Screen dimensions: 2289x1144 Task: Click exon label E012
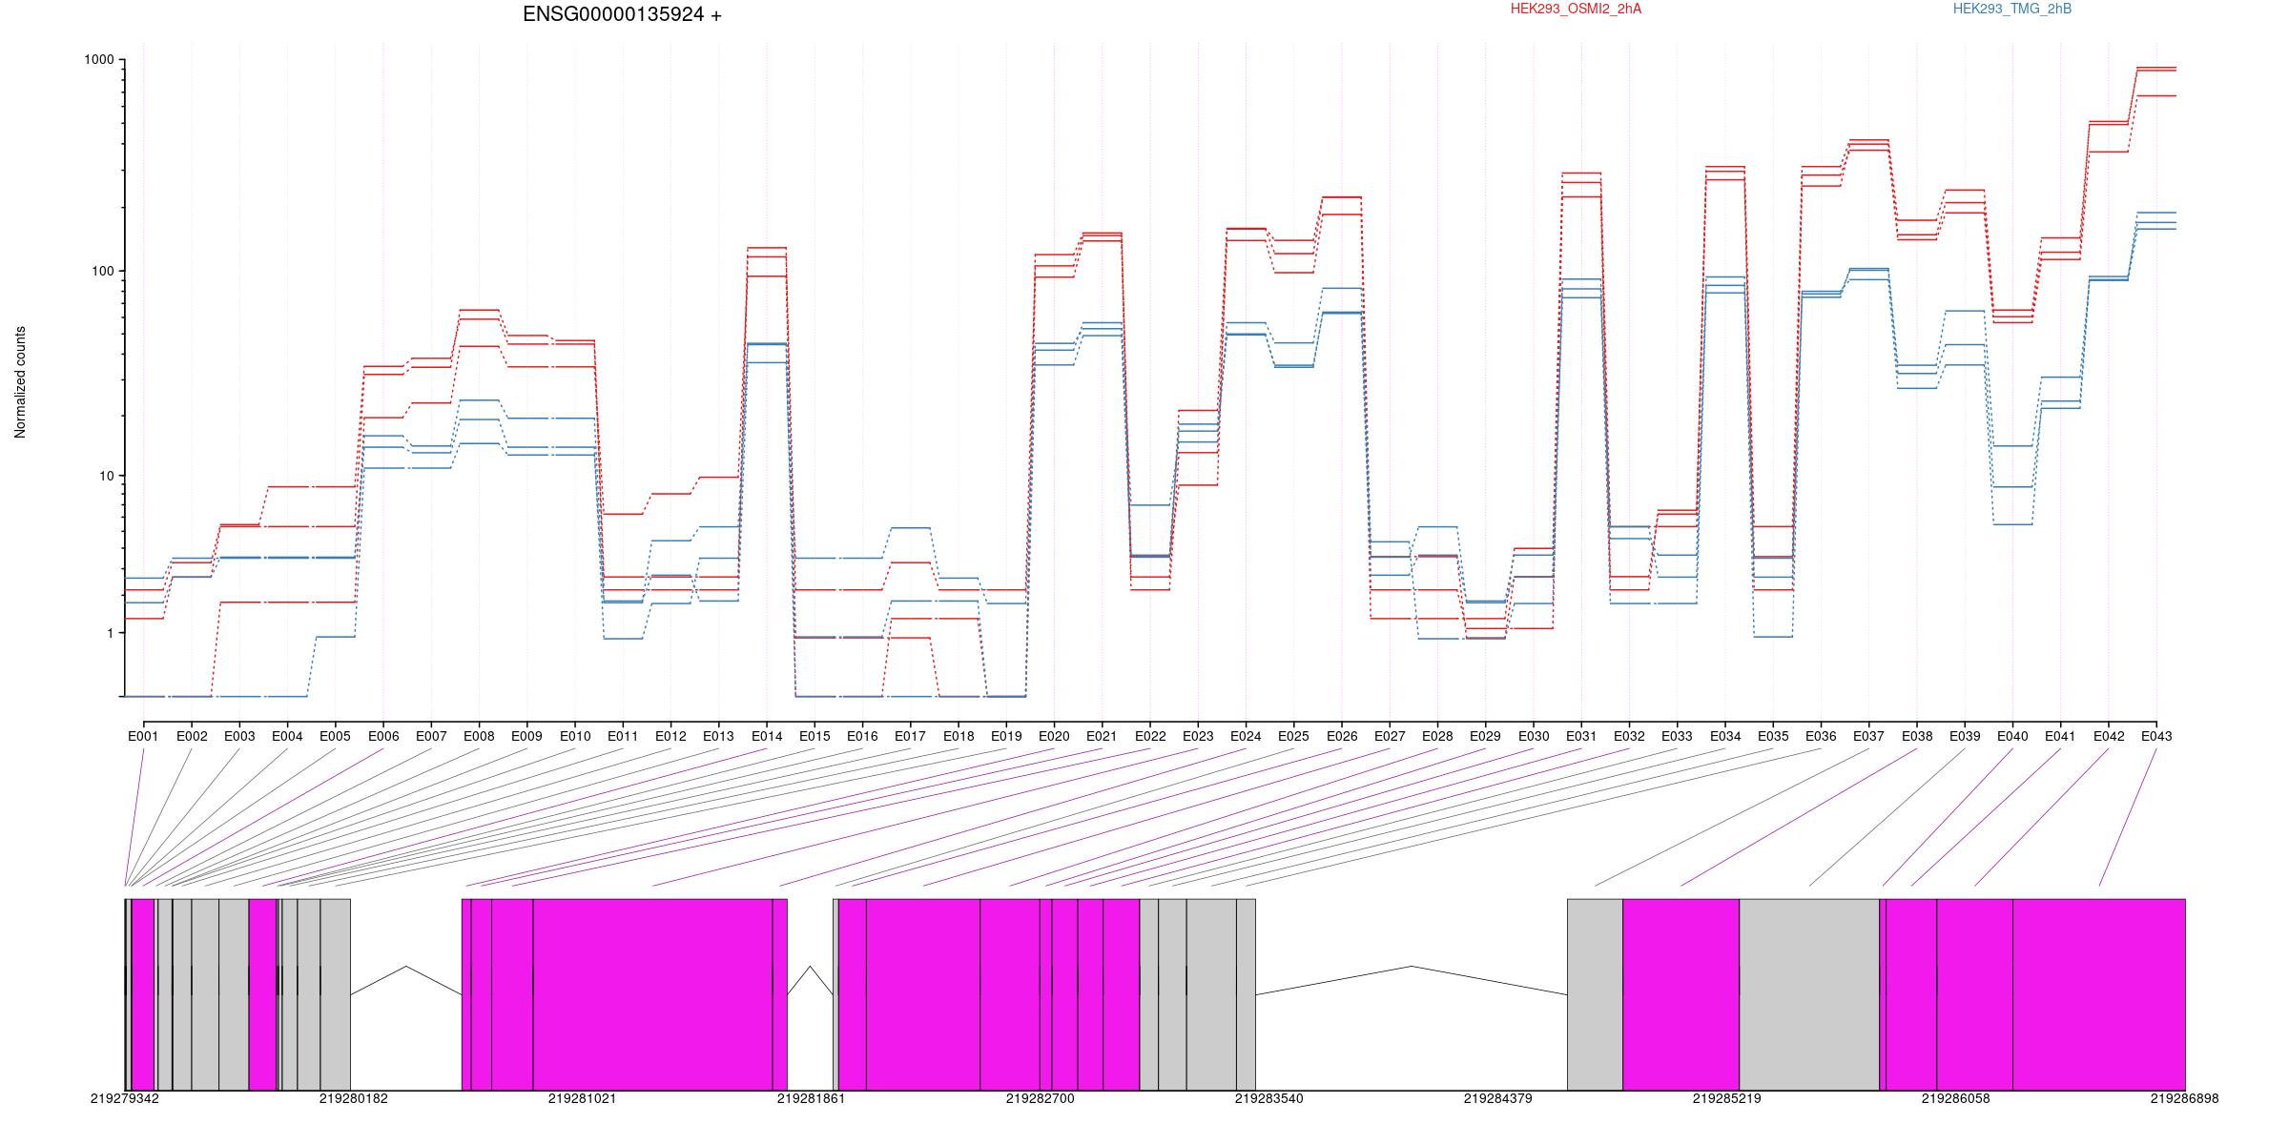[x=670, y=736]
